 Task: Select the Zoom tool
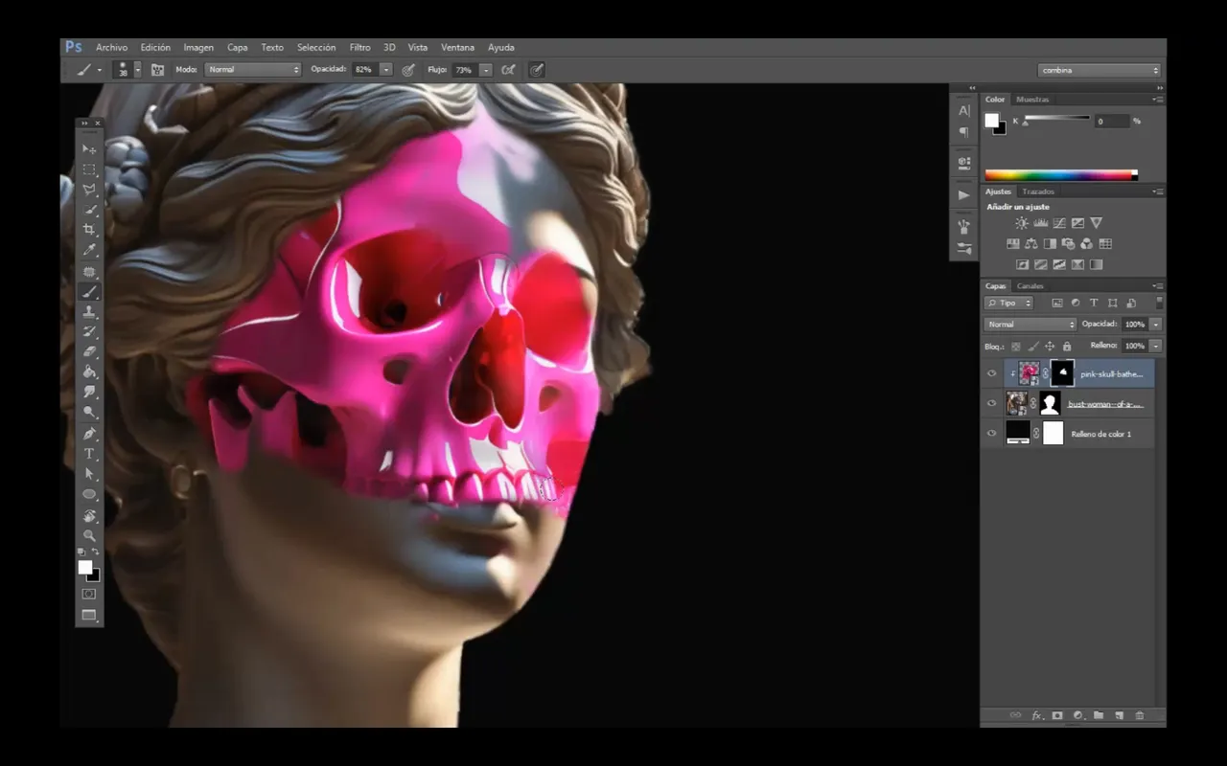[x=89, y=535]
